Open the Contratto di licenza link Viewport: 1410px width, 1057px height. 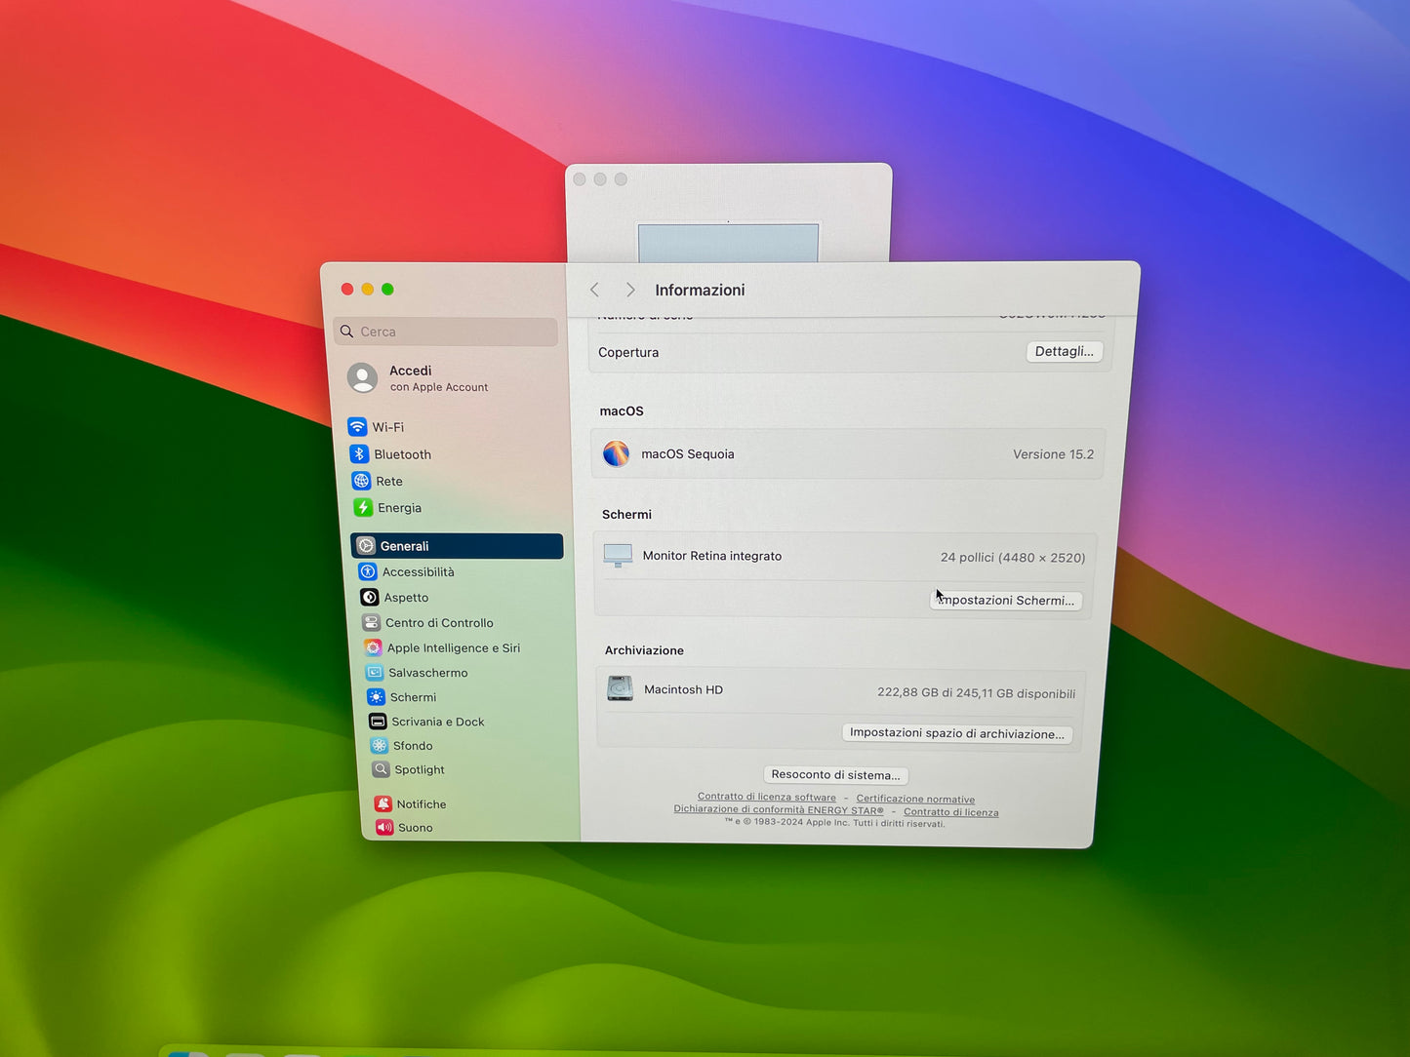pyautogui.click(x=951, y=812)
